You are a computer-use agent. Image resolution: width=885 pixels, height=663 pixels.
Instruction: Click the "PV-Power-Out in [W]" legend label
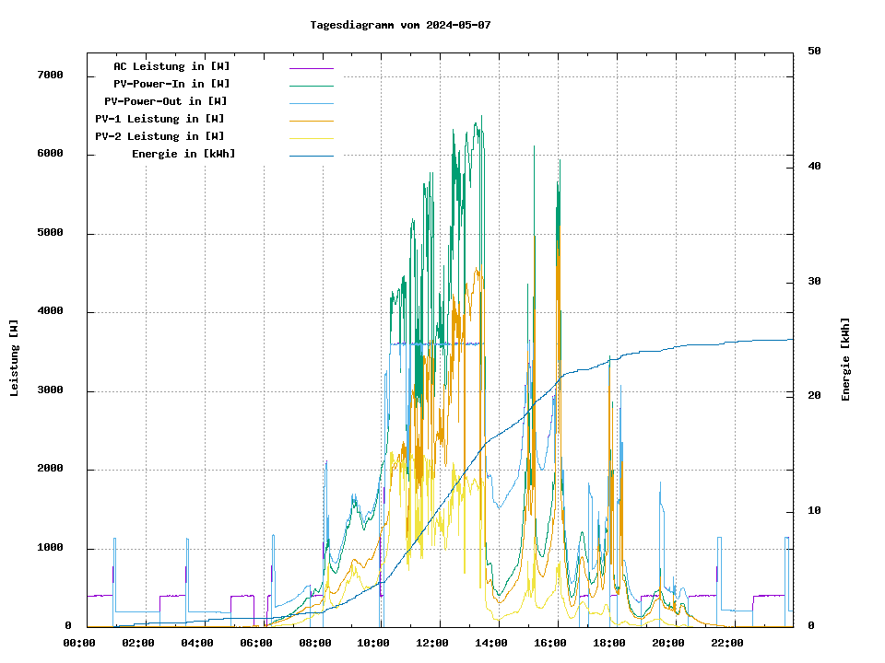166,101
